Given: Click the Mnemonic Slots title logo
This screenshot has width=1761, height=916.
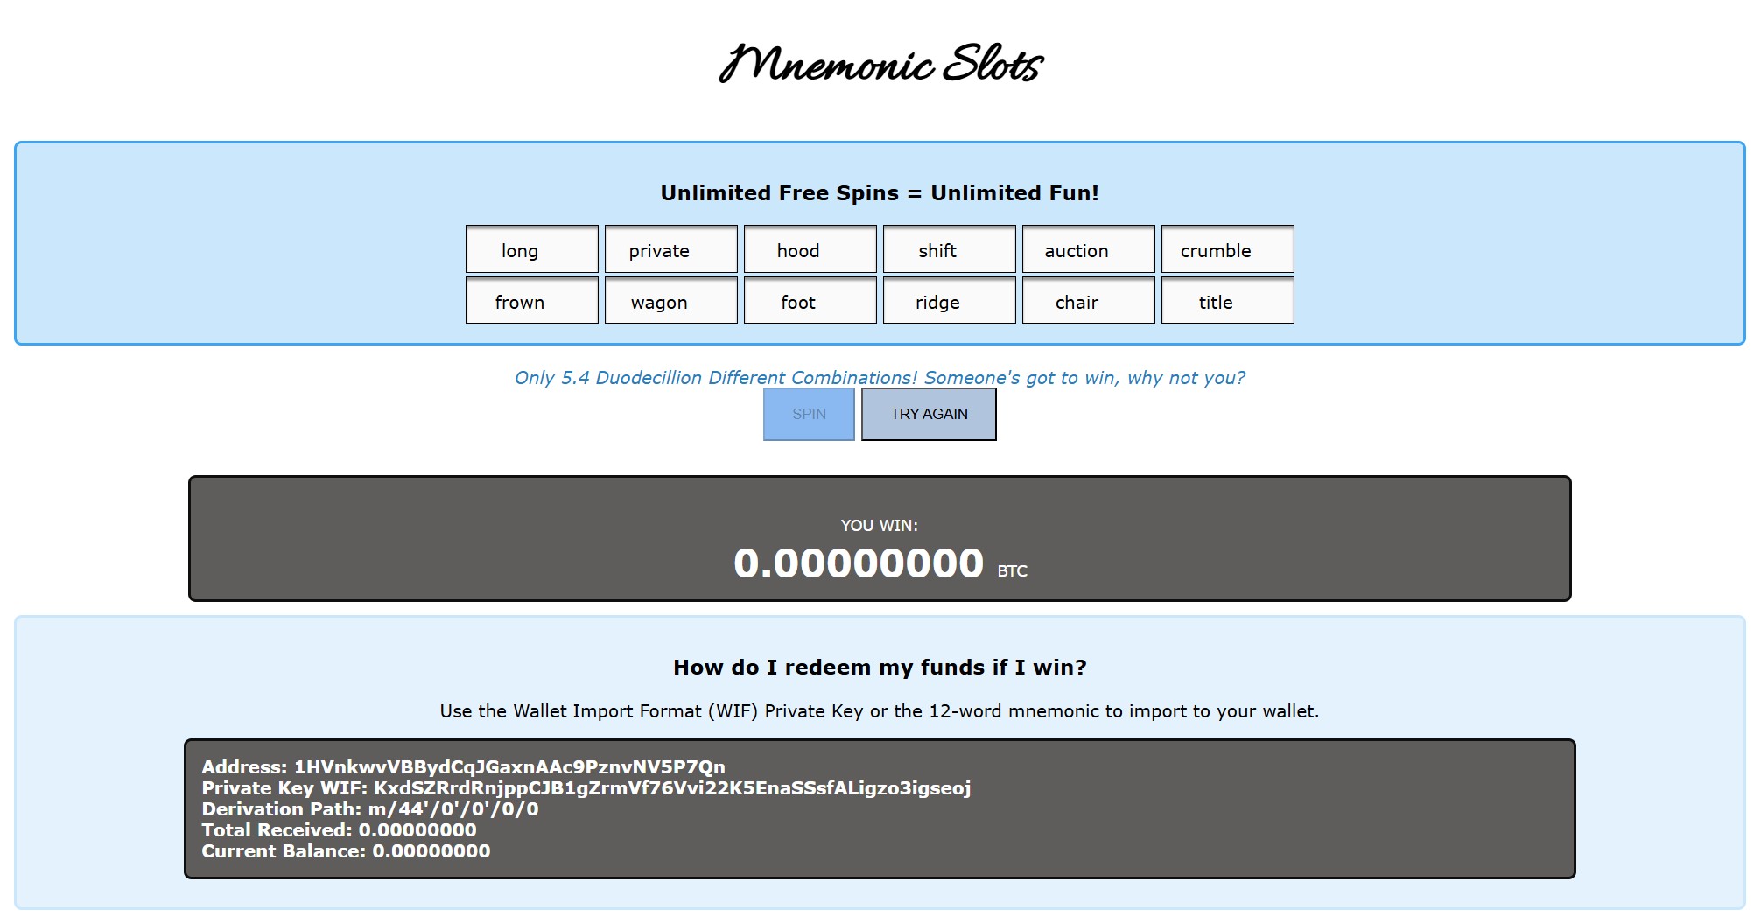Looking at the screenshot, I should (x=880, y=64).
